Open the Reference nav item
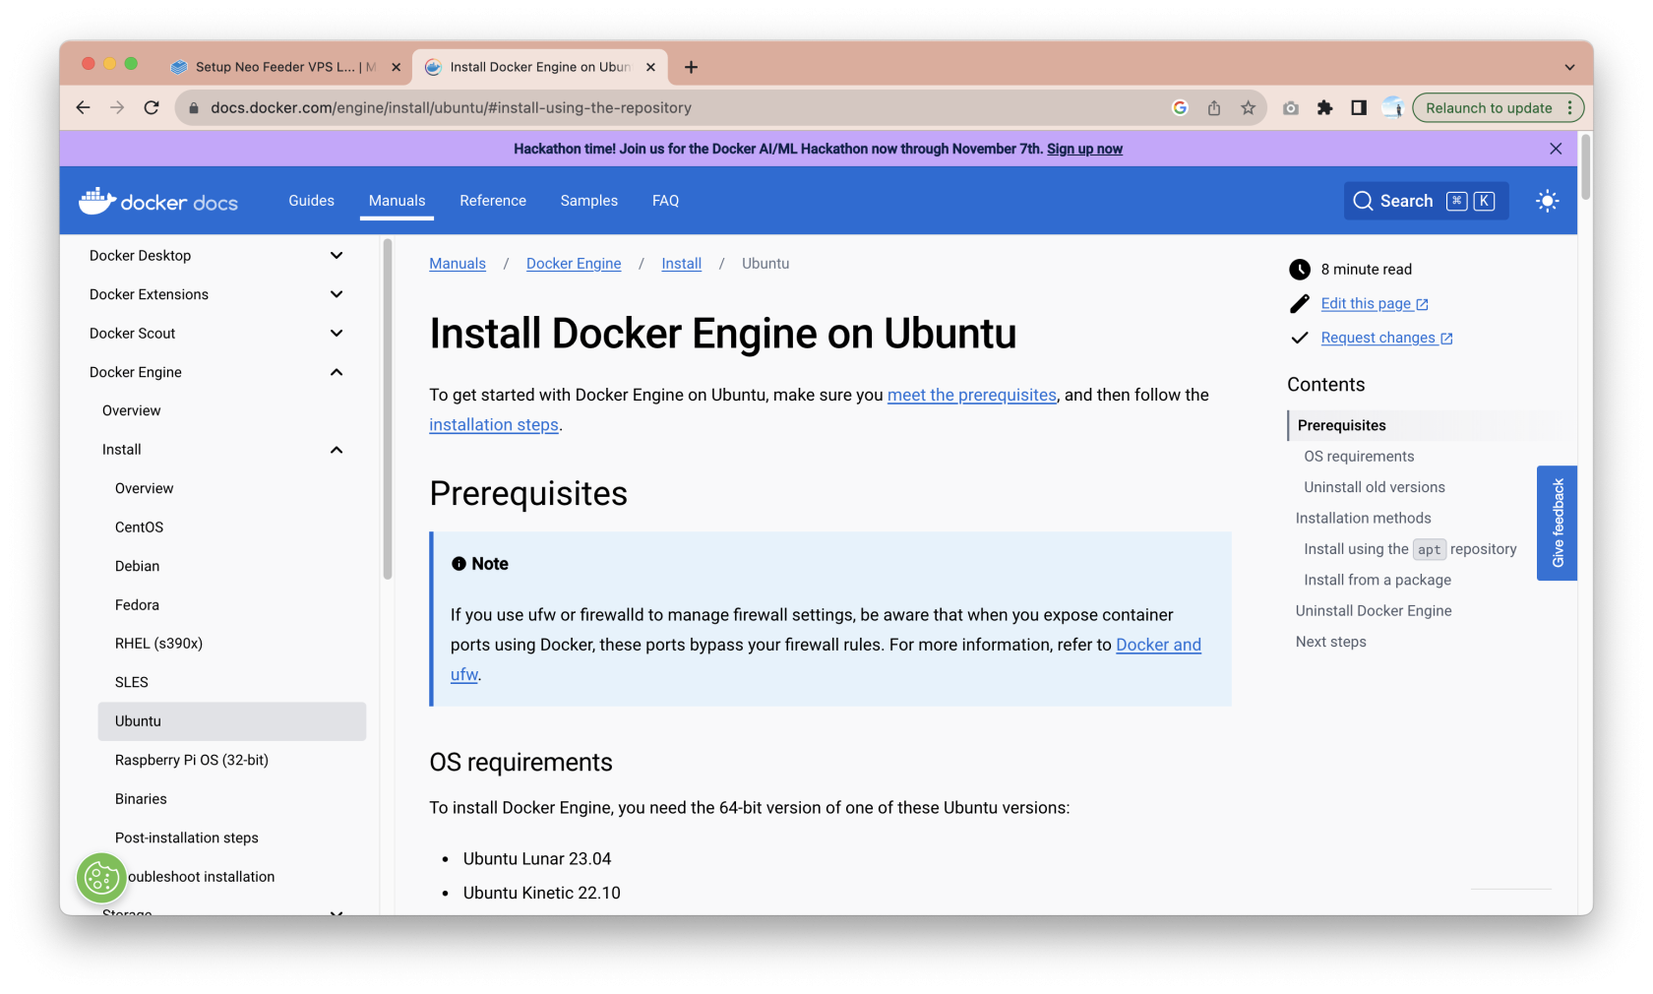This screenshot has width=1653, height=994. (493, 201)
